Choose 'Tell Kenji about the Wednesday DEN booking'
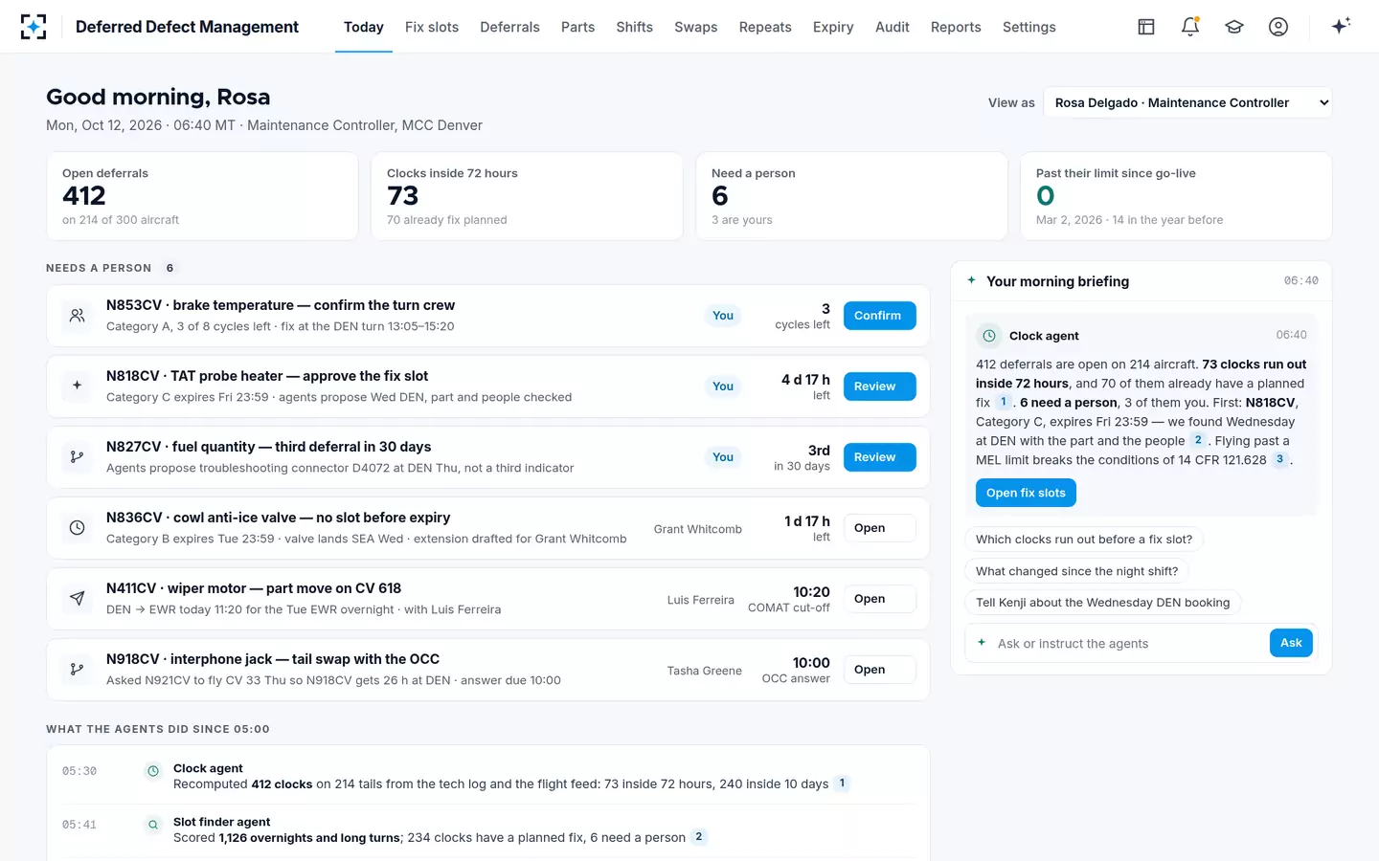The width and height of the screenshot is (1379, 861). [x=1102, y=603]
